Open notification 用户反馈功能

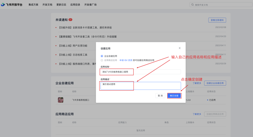pyautogui.click(x=73, y=46)
